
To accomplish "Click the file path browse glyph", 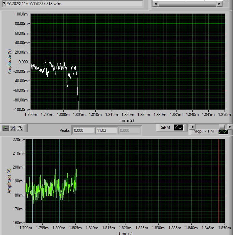I will (4, 3).
